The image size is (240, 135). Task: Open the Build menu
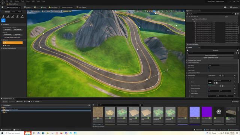[33, 1]
